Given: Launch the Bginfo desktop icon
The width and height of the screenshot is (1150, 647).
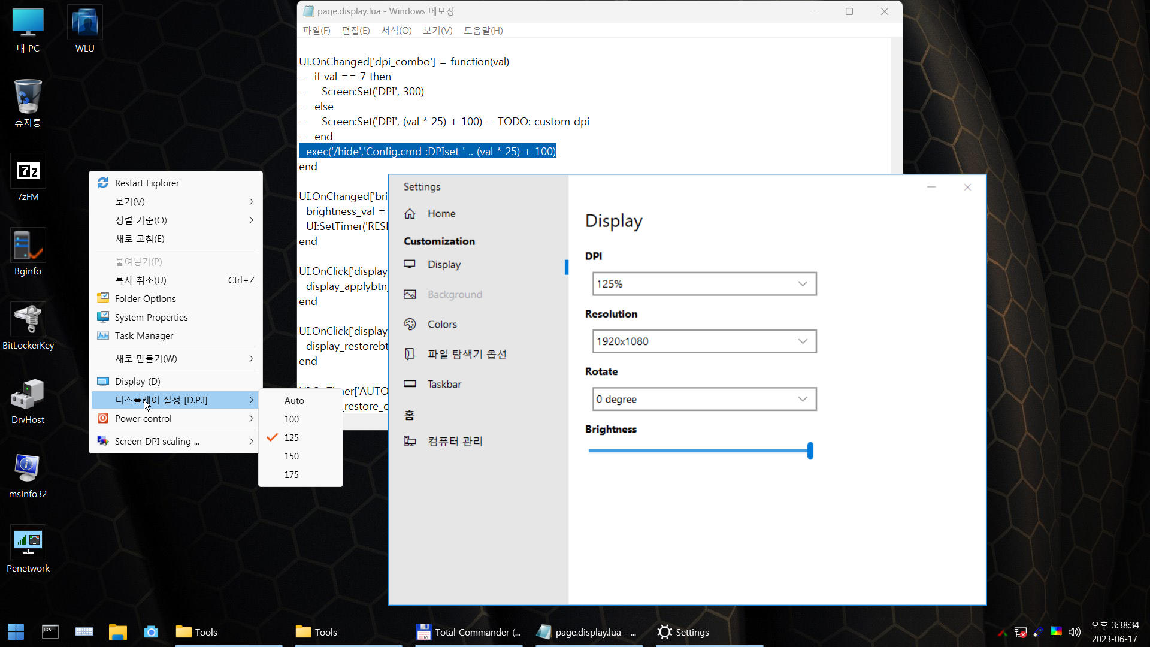Looking at the screenshot, I should (28, 252).
